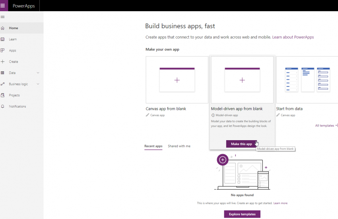Viewport: 338px width, 219px height.
Task: Open Learn in the sidebar
Action: (21, 39)
